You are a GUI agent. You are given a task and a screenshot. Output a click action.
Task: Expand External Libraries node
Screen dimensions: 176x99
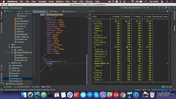(4, 84)
